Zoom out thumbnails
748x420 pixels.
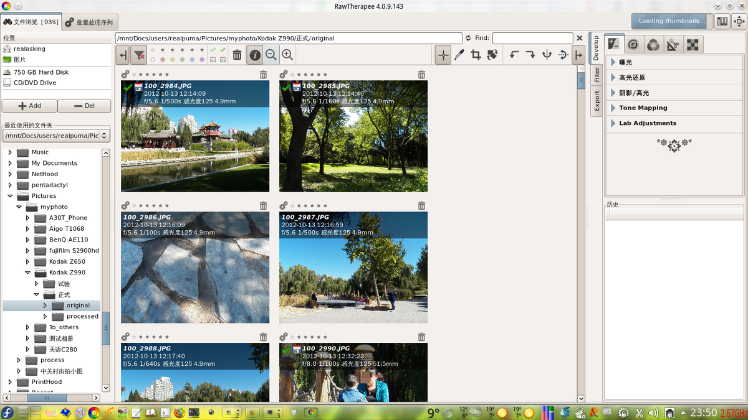click(271, 55)
